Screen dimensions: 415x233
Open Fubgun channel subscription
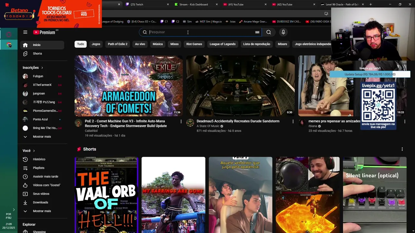pyautogui.click(x=42, y=76)
